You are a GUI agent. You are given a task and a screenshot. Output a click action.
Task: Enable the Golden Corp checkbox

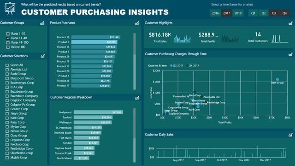click(x=7, y=109)
